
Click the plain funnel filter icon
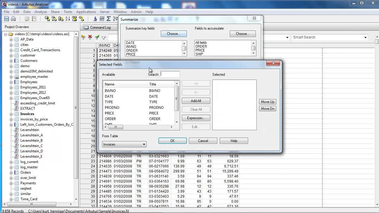click(x=104, y=38)
